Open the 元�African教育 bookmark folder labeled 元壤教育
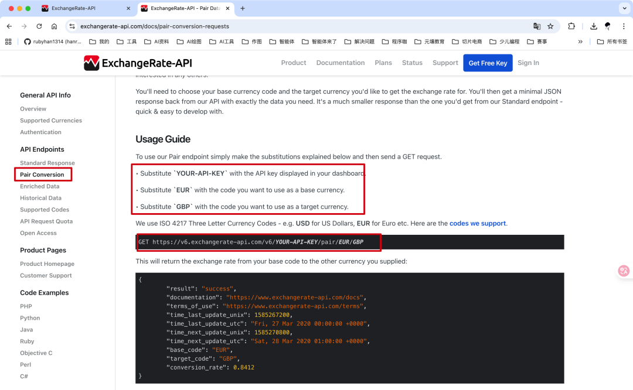Viewport: 633px width, 390px height. (x=430, y=42)
